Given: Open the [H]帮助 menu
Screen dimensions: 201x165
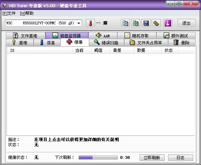Looking at the screenshot, I should (x=27, y=13).
